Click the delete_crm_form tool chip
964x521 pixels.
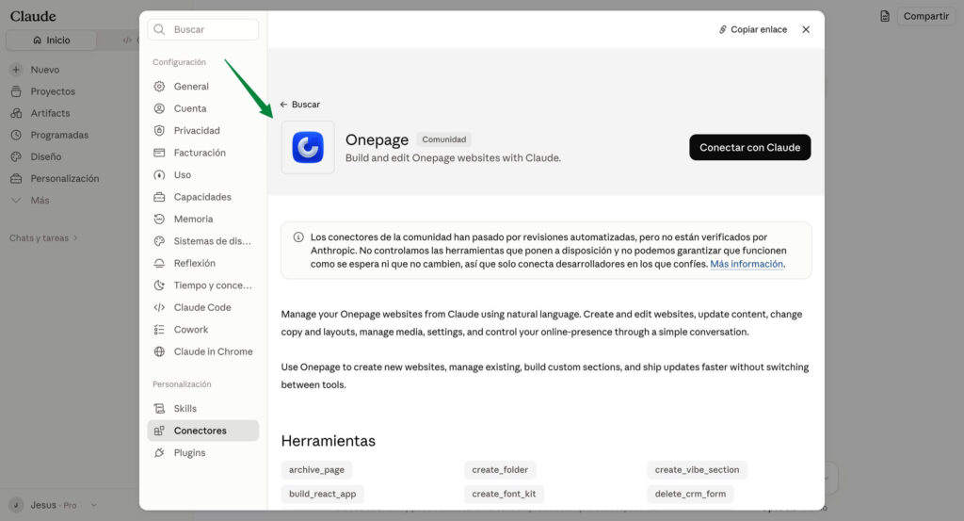(690, 494)
